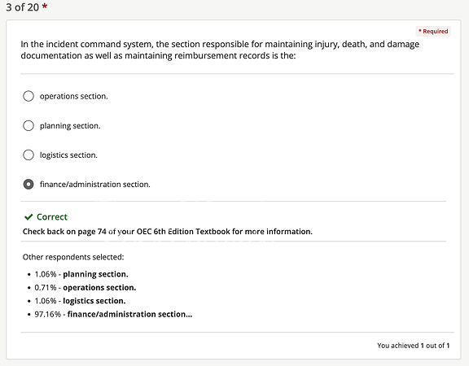
Task: Select the planning section radio button
Action: point(28,126)
